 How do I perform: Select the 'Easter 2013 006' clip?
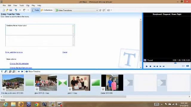112,83
